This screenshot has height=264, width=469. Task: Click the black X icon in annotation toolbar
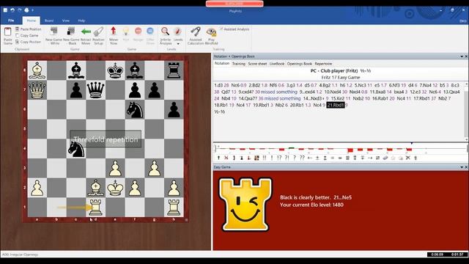(x=408, y=158)
